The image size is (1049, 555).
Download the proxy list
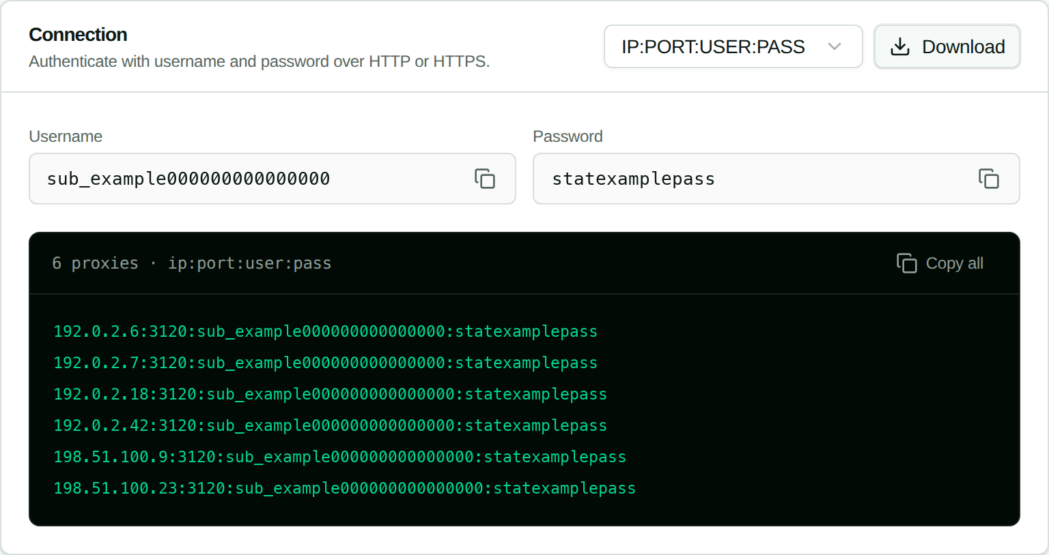947,46
